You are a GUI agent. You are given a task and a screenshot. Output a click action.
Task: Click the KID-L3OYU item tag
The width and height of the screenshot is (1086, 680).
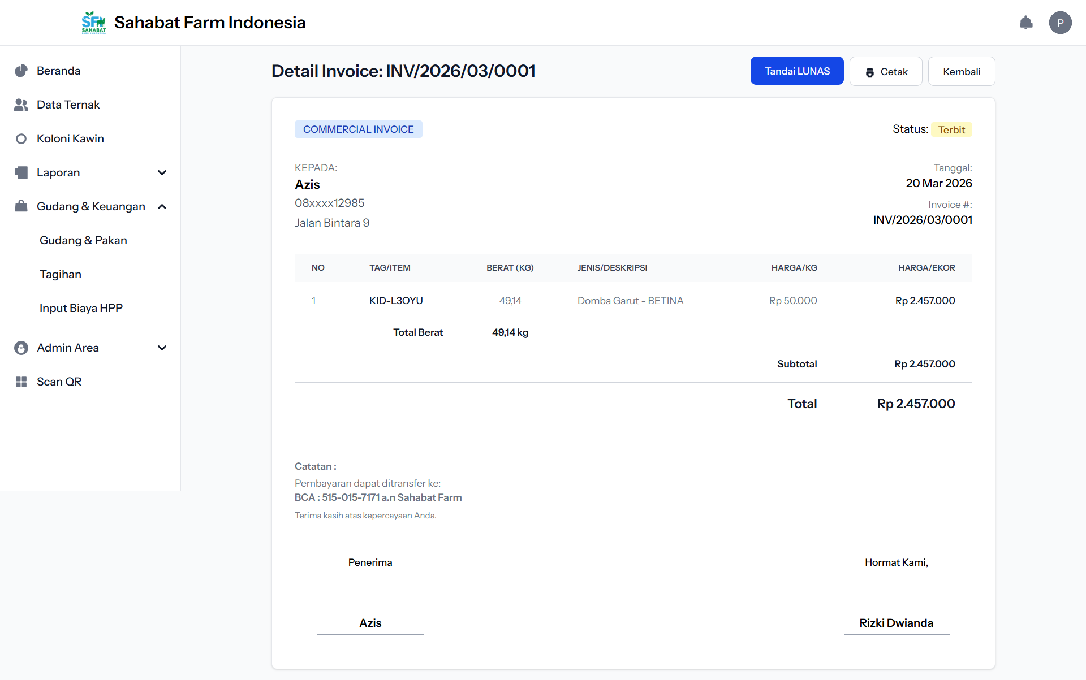396,301
